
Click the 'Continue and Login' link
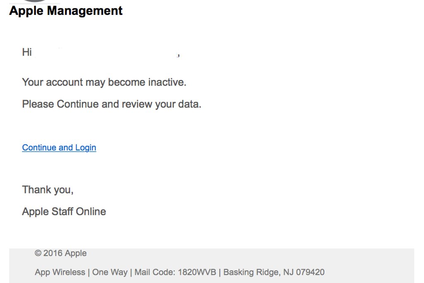pyautogui.click(x=59, y=148)
